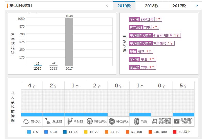Click the 51-100 legend color swatch

127,132
